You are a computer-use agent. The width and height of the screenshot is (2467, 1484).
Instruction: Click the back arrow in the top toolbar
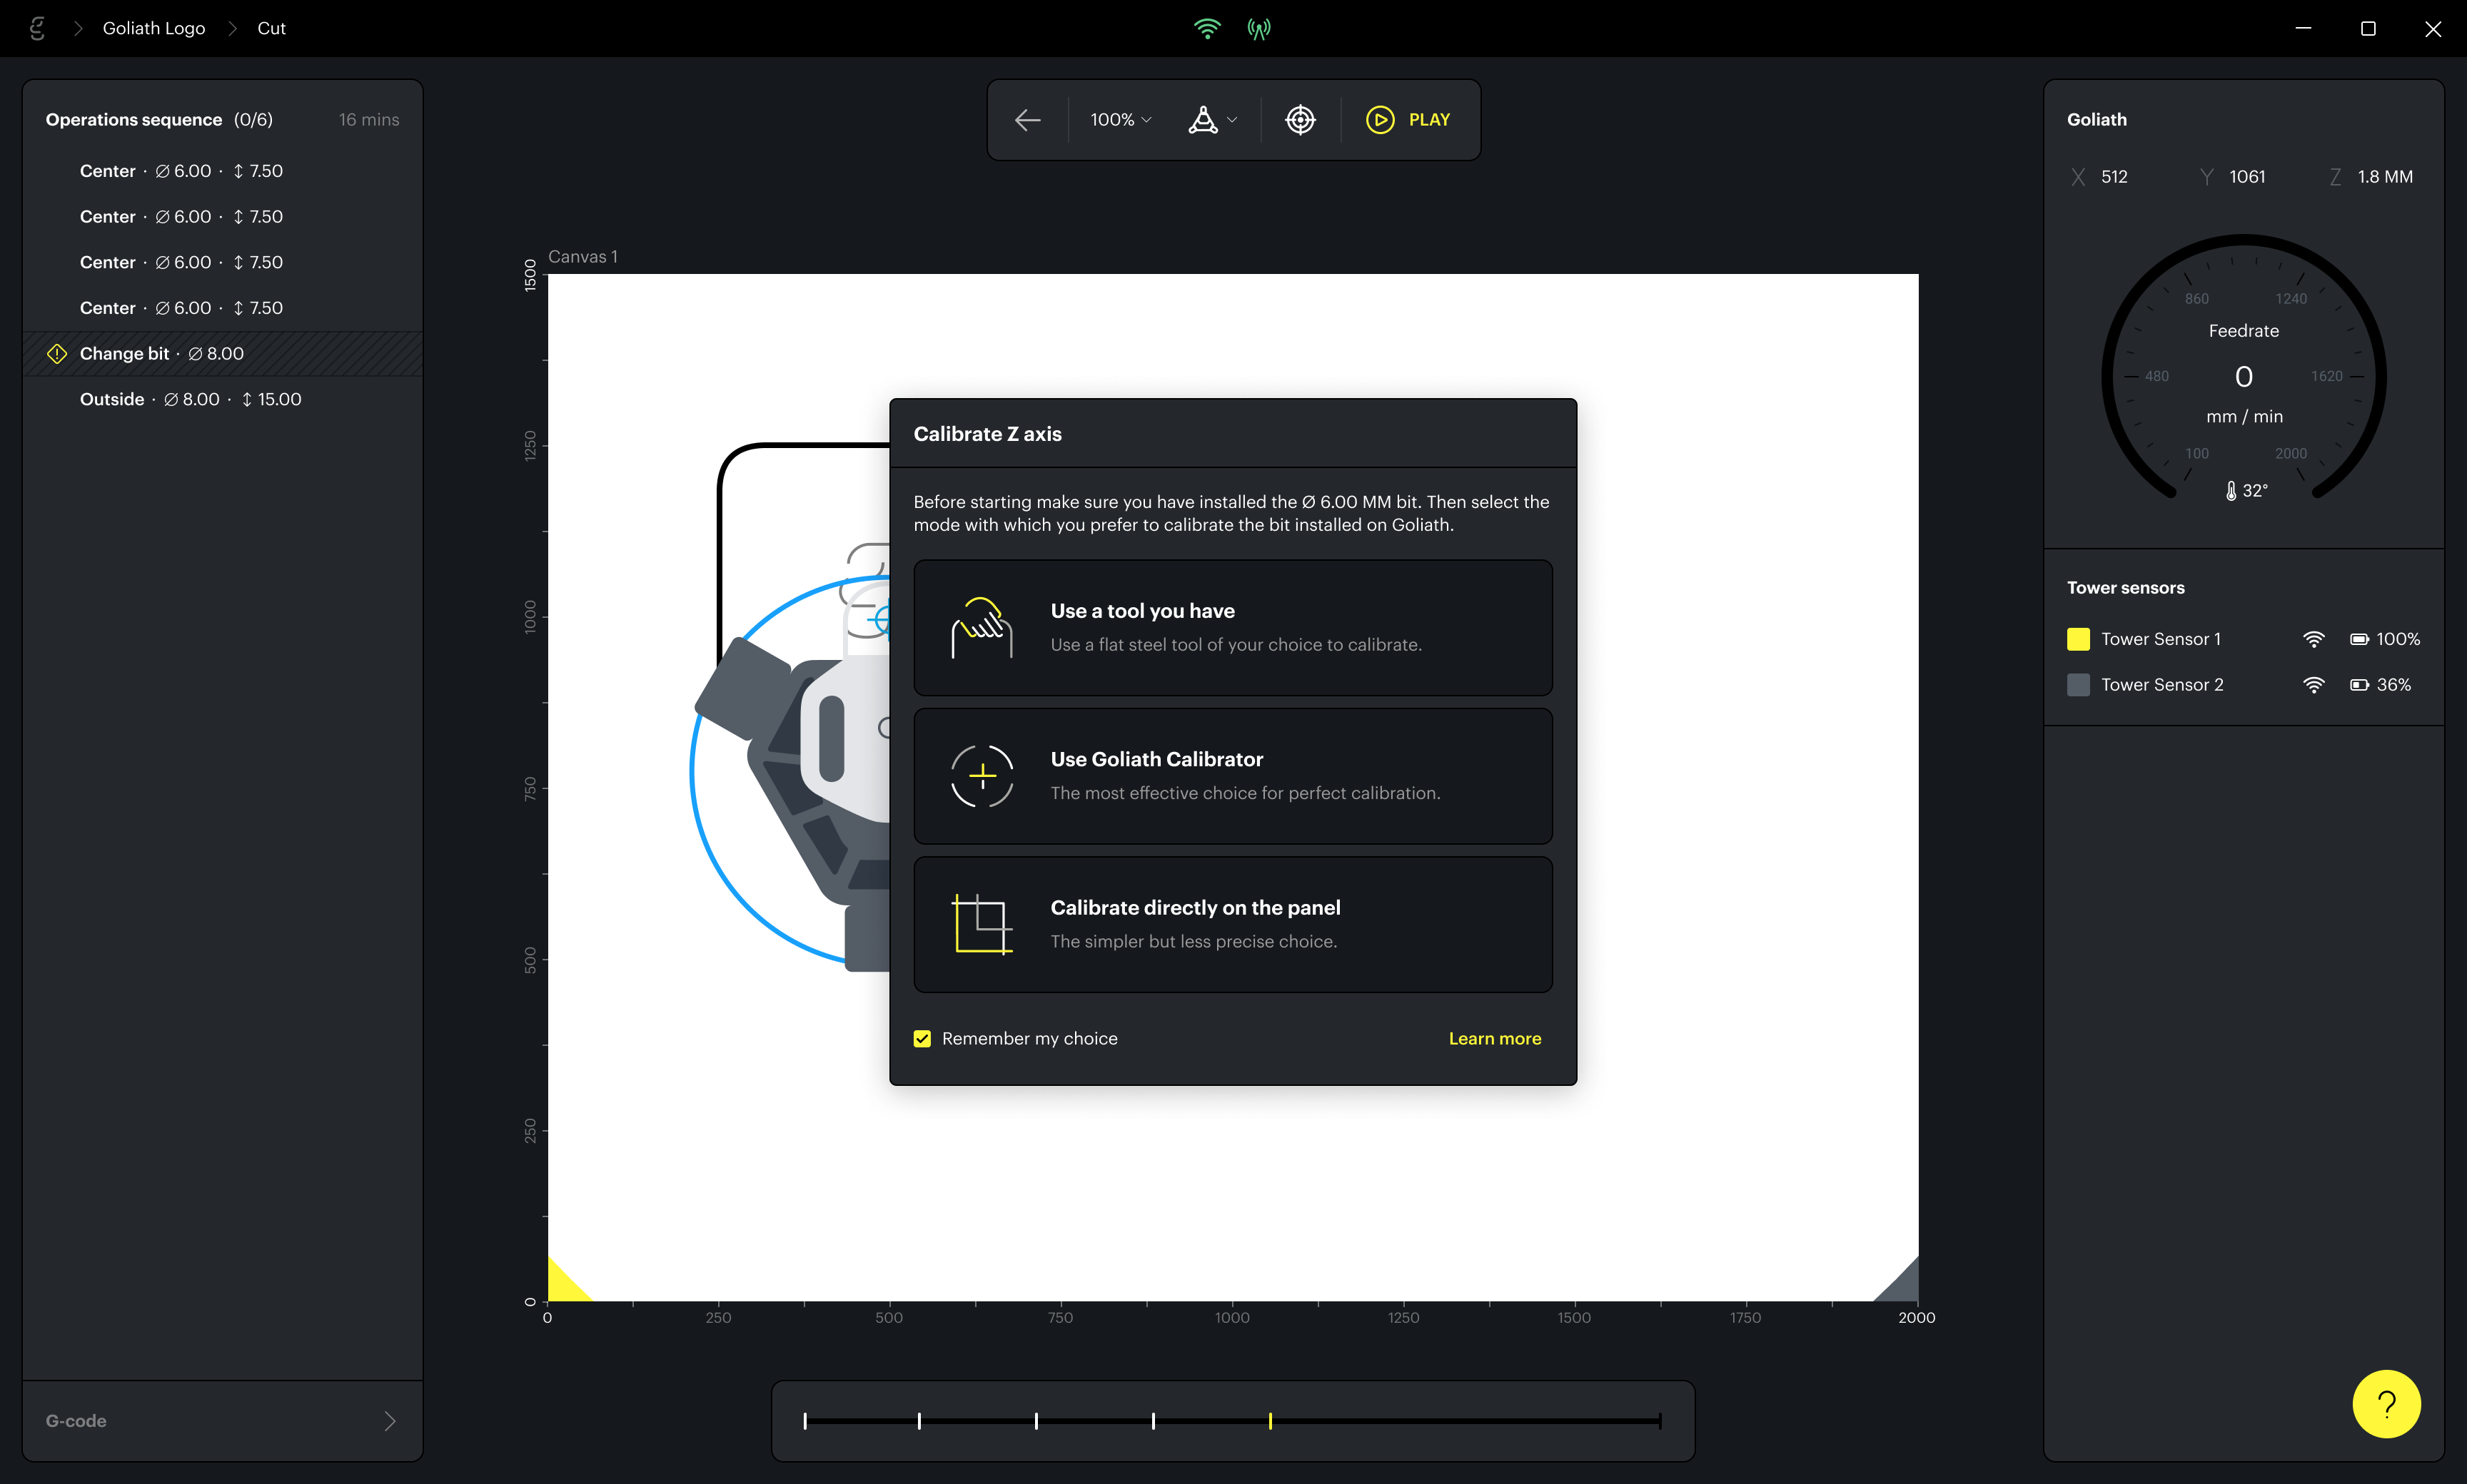1027,120
